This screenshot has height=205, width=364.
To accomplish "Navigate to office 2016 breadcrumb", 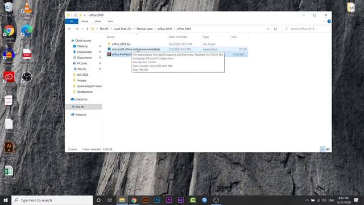I will 164,29.
